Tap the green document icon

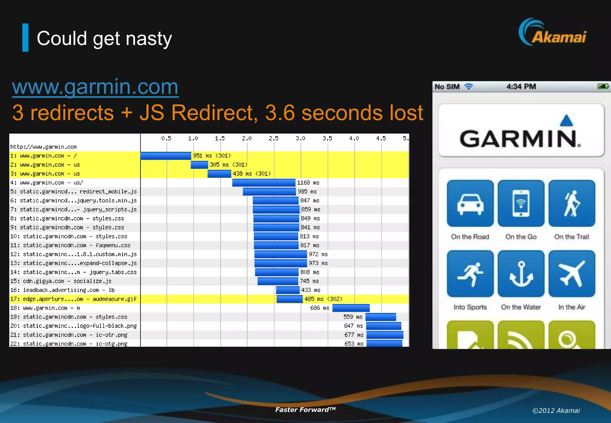pos(470,335)
